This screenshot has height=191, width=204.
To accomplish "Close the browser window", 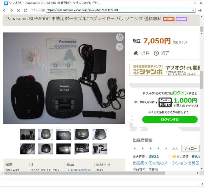I will pos(201,3).
